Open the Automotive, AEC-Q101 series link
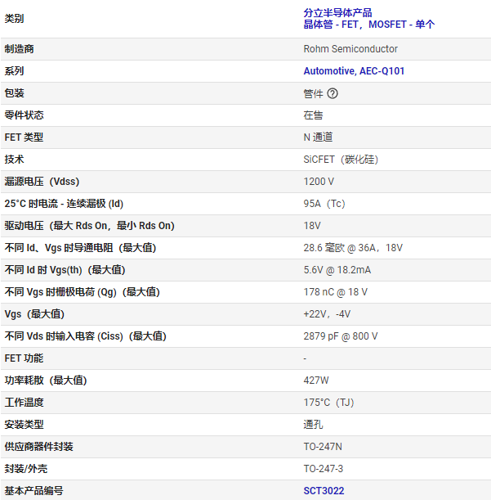 354,71
